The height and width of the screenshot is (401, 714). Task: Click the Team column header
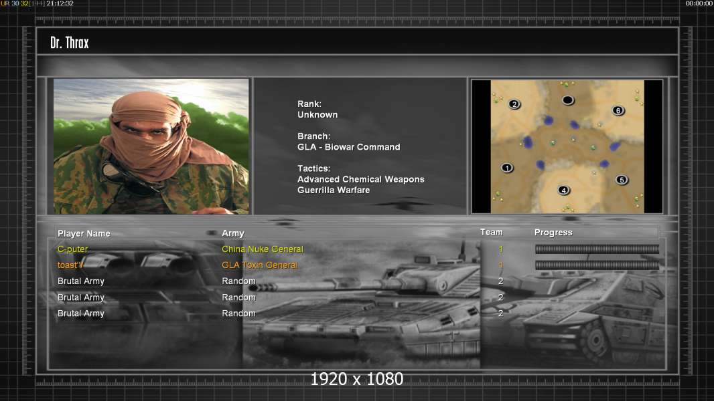(x=492, y=232)
